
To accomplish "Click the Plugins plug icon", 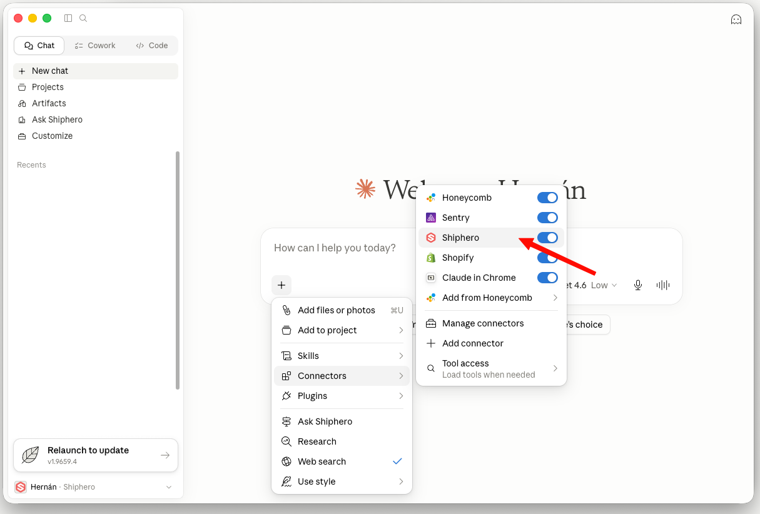I will click(x=286, y=396).
